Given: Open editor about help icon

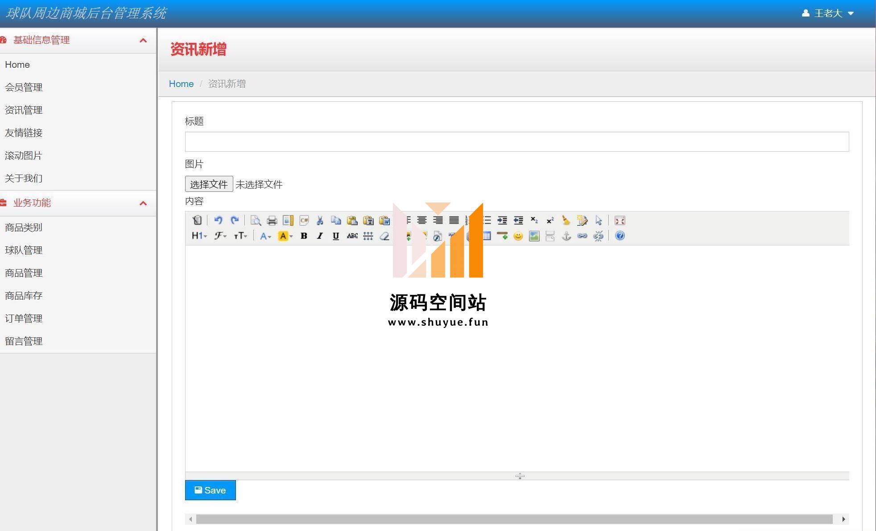Looking at the screenshot, I should [x=620, y=236].
